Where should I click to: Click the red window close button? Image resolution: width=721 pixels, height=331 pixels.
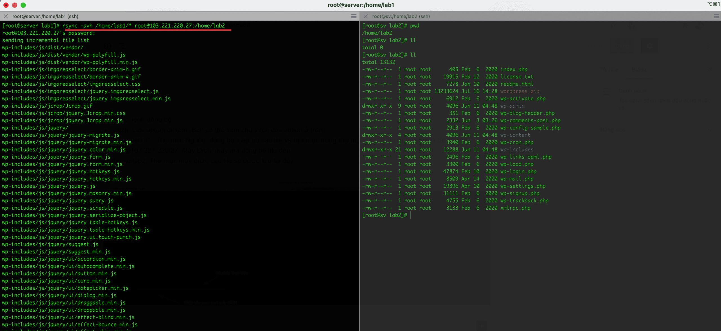(6, 5)
